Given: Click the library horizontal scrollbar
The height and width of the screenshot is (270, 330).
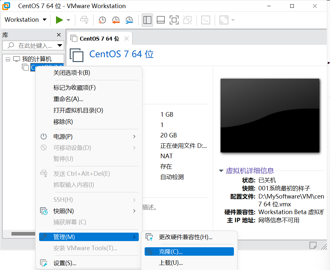Looking at the screenshot, I should [x=23, y=234].
